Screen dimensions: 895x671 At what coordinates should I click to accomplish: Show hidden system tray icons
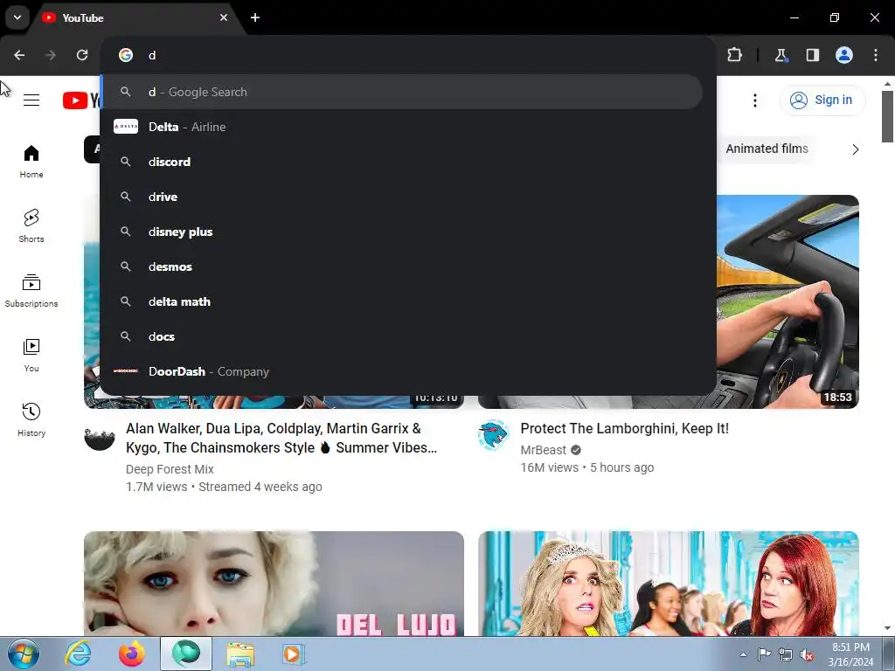pos(743,654)
